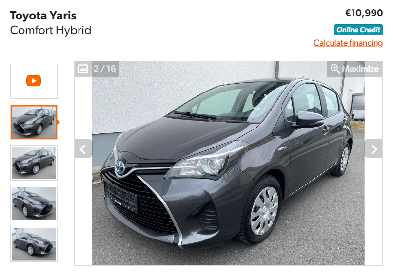This screenshot has height=276, width=393.
Task: Play the listing video via orange play icon
Action: pyautogui.click(x=34, y=81)
